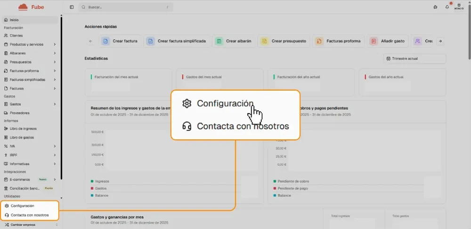The width and height of the screenshot is (471, 229).
Task: Click the Añadir gasto quick action
Action: click(x=388, y=41)
